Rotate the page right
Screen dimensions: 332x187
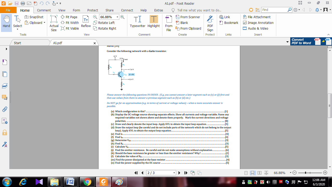[105, 28]
